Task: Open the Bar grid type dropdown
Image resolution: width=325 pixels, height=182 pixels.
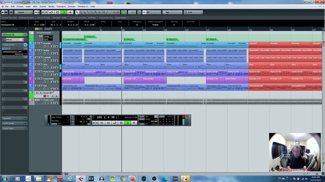Action: coord(172,12)
